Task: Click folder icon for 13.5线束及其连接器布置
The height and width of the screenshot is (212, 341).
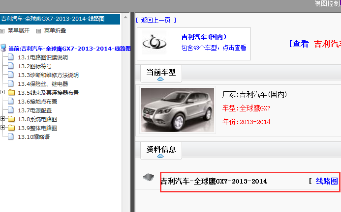Action: point(11,93)
